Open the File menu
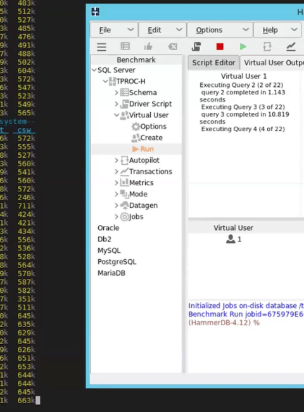This screenshot has width=304, height=412. (x=114, y=30)
